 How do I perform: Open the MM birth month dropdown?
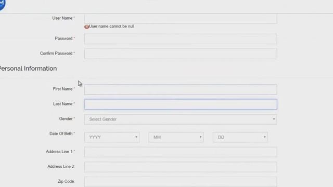coord(176,137)
